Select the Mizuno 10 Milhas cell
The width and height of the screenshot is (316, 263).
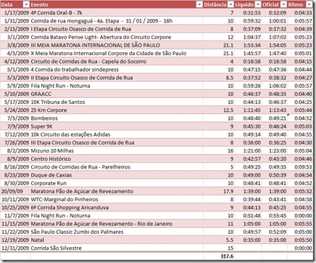coord(117,150)
